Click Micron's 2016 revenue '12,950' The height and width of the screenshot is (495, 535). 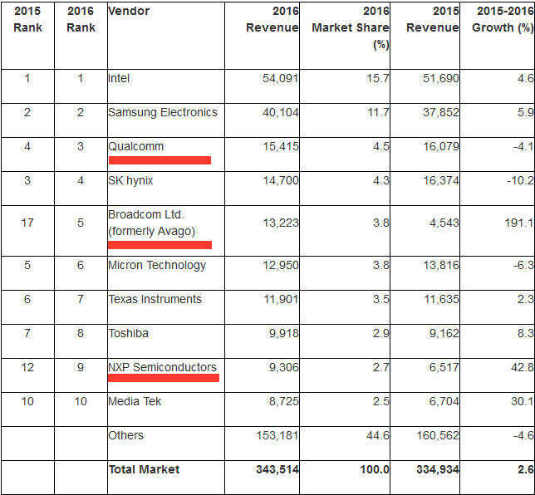(x=281, y=266)
